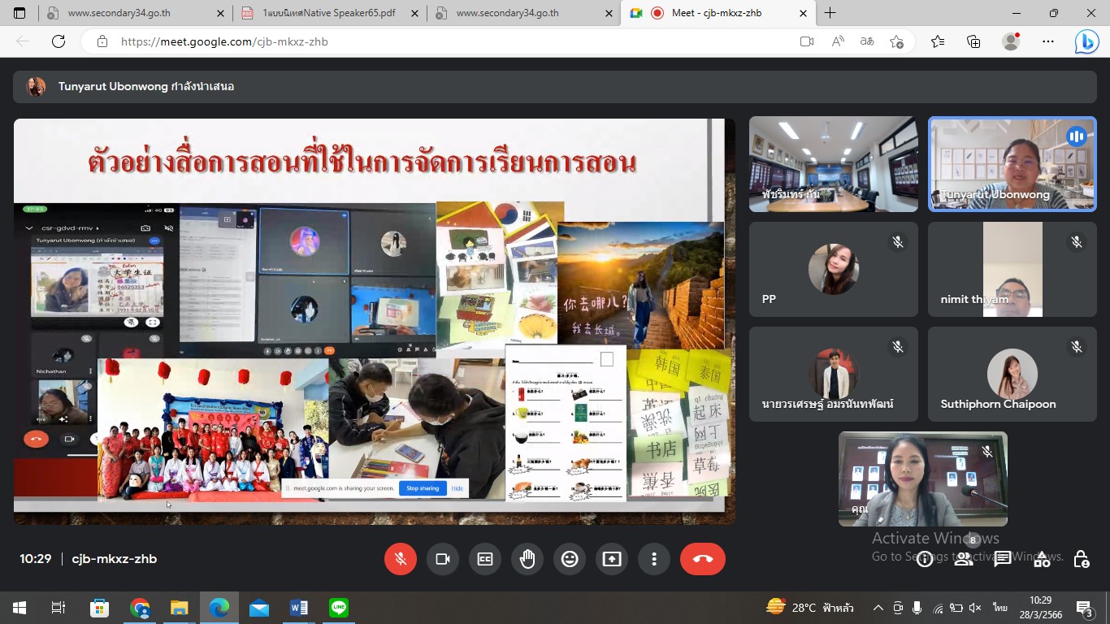The width and height of the screenshot is (1110, 624).
Task: Open the three-dot more options menu
Action: click(654, 559)
